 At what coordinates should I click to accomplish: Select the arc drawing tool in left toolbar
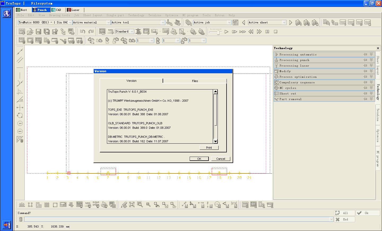click(x=20, y=83)
